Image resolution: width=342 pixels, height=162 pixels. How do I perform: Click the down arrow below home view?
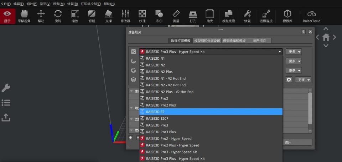click(326, 46)
